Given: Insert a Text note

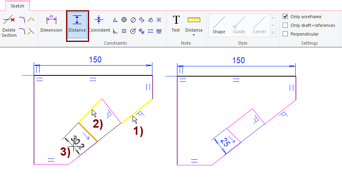Looking at the screenshot, I should point(176,24).
